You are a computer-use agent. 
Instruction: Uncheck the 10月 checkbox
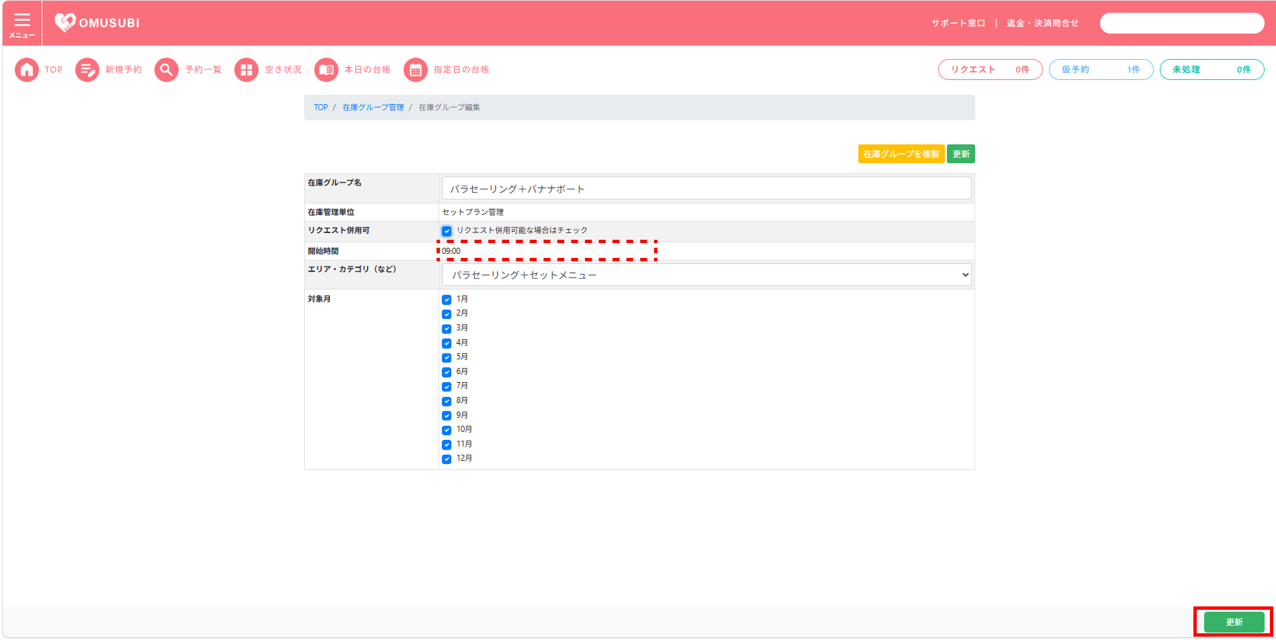click(x=447, y=430)
